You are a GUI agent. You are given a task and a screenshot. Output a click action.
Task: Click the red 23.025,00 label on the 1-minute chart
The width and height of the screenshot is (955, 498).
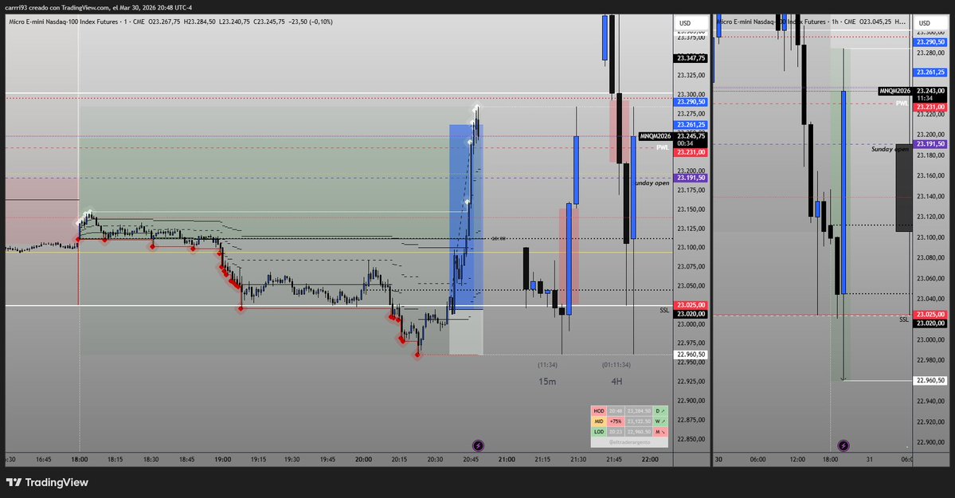click(691, 304)
